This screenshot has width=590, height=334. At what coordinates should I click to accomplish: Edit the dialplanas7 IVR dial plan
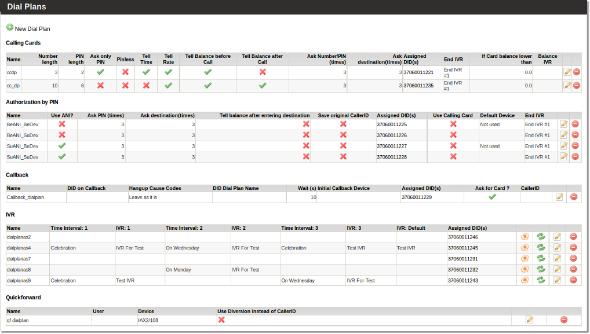557,259
